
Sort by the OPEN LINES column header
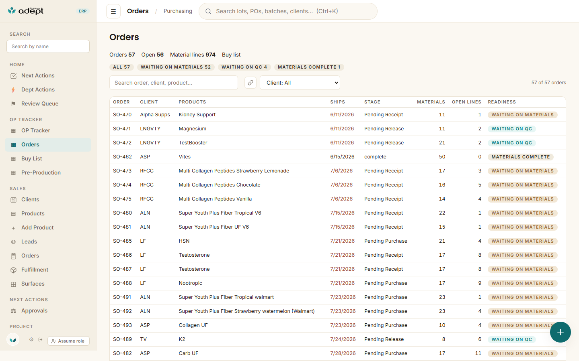[466, 102]
